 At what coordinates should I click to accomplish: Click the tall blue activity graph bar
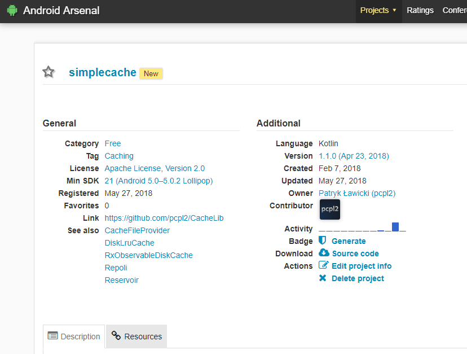point(395,227)
